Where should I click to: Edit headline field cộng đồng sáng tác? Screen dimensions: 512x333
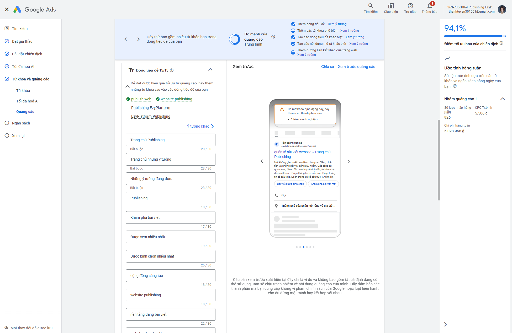tap(171, 276)
